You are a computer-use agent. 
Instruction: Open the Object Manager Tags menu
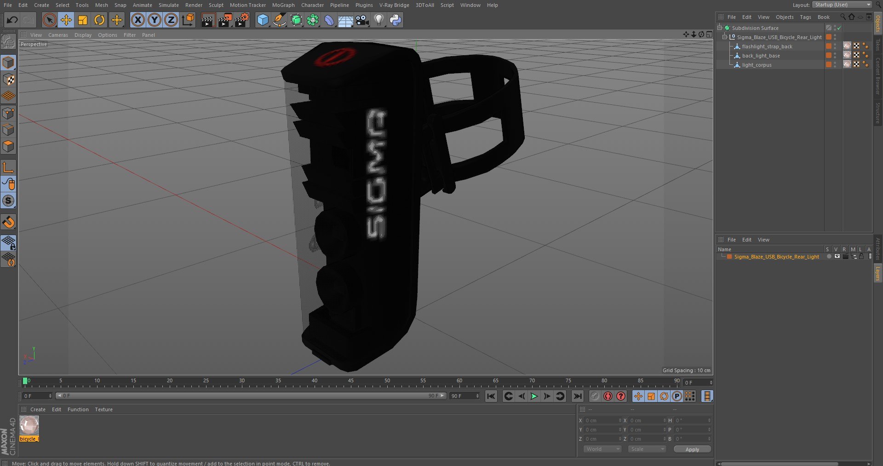point(805,17)
